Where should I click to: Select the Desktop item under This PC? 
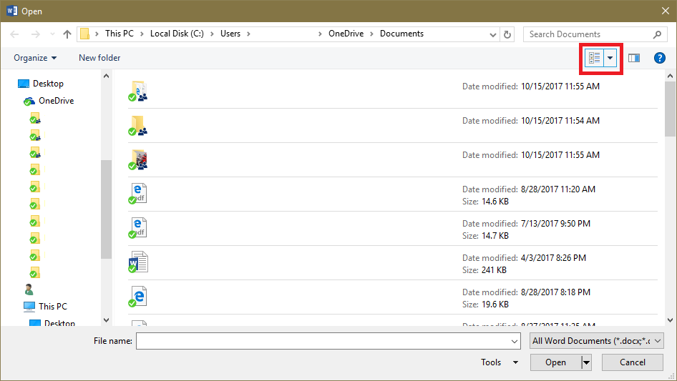coord(52,323)
